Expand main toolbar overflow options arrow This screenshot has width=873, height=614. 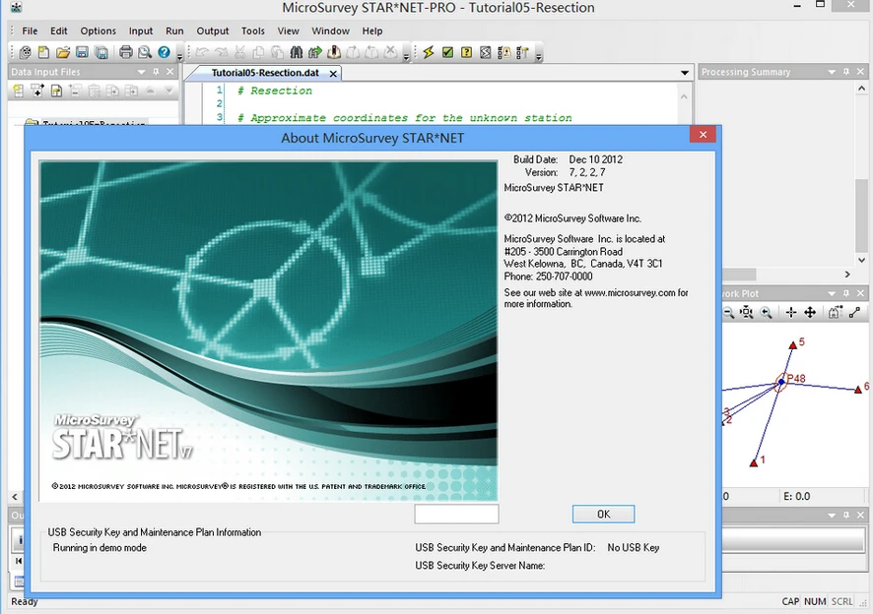[180, 55]
